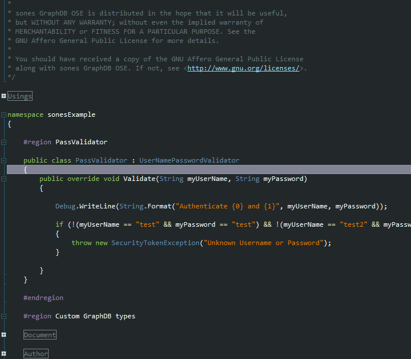Viewport: 411px width, 359px height.
Task: Click the throw keyword
Action: pyautogui.click(x=82, y=243)
